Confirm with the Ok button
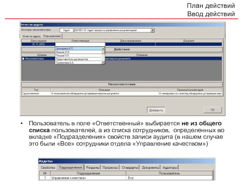This screenshot has width=248, height=186. tap(212, 110)
